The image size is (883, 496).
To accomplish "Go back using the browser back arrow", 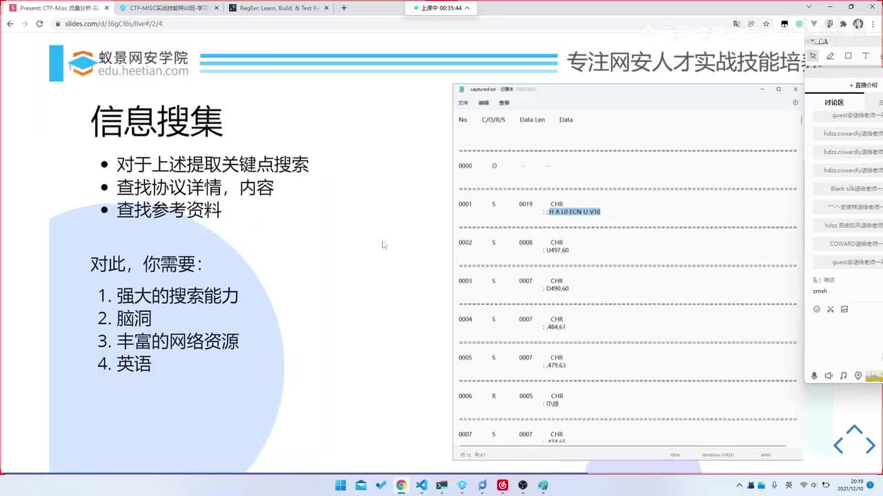I will [x=10, y=23].
